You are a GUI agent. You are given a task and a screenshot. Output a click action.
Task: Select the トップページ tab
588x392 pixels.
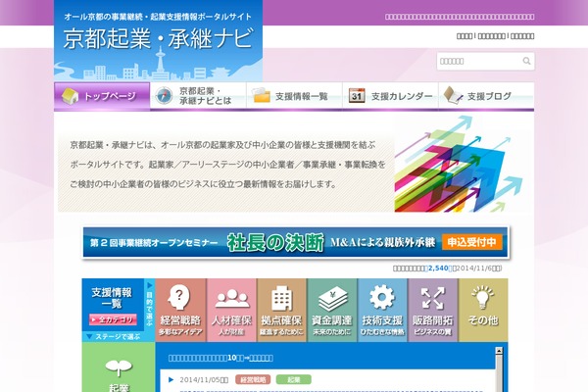[102, 96]
